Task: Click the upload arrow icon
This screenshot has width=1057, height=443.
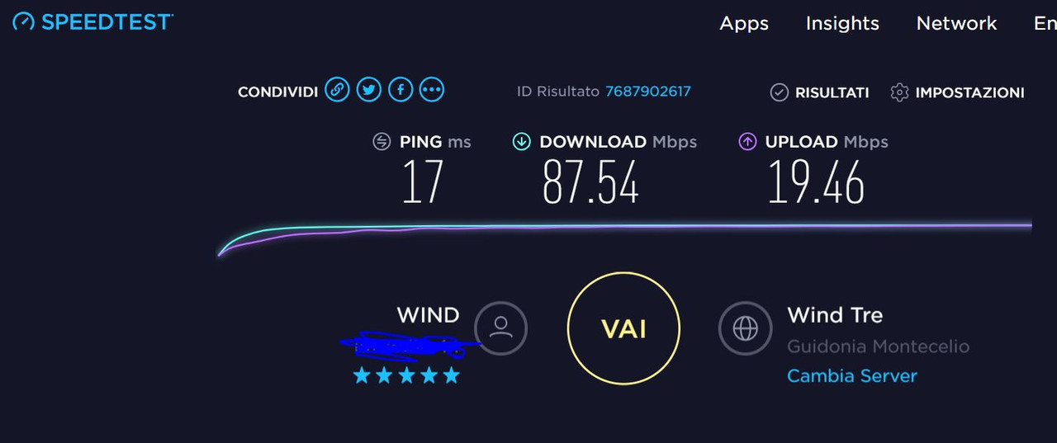Action: click(x=747, y=142)
